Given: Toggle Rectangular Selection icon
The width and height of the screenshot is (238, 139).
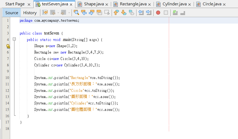Looking at the screenshot, I should tap(107, 13).
